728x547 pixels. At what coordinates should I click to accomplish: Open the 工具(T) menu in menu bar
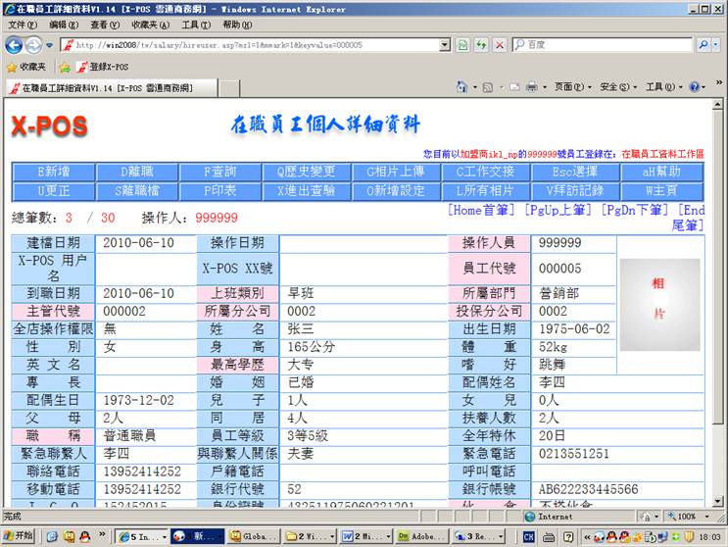[196, 25]
